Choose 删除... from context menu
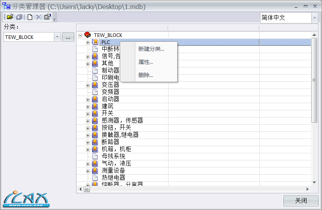 pyautogui.click(x=146, y=75)
